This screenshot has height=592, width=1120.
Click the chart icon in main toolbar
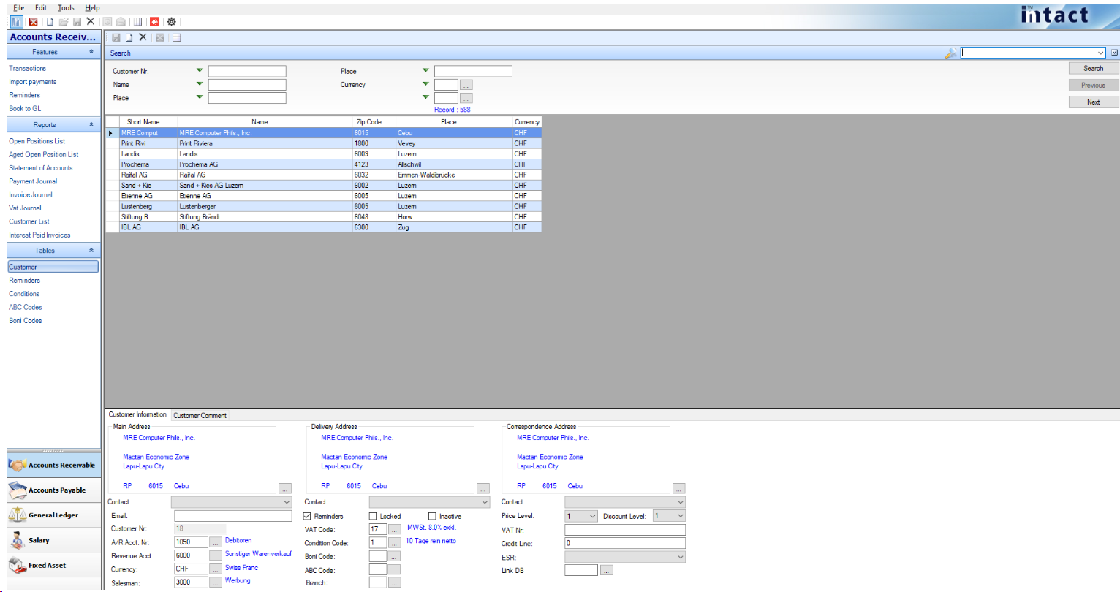click(16, 22)
